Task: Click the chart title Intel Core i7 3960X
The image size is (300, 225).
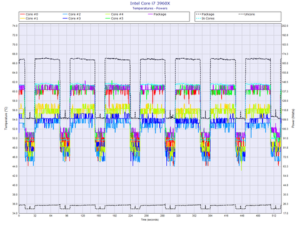Action: pyautogui.click(x=150, y=3)
